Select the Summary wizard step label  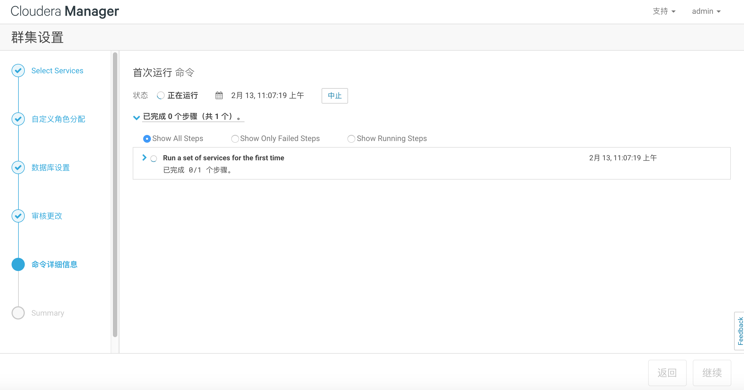click(x=48, y=313)
